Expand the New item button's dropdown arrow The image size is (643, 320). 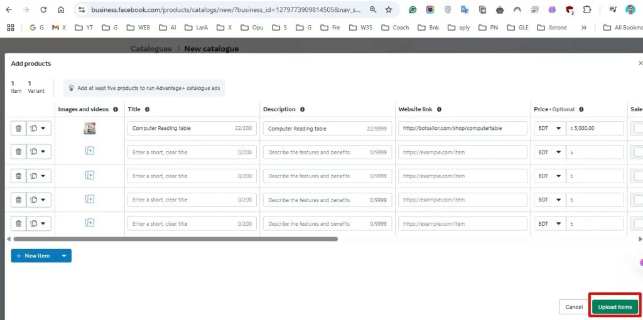click(64, 255)
